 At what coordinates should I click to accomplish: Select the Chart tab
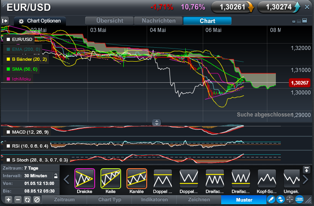pos(207,21)
